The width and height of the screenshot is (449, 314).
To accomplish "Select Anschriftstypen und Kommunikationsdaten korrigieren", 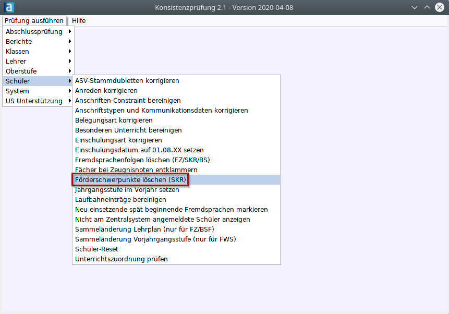I will pos(176,110).
